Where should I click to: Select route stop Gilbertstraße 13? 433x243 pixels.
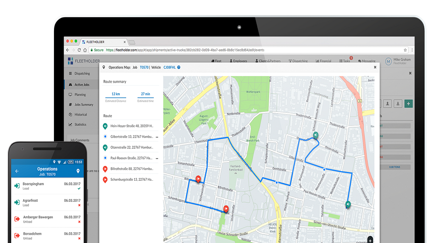pos(131,137)
